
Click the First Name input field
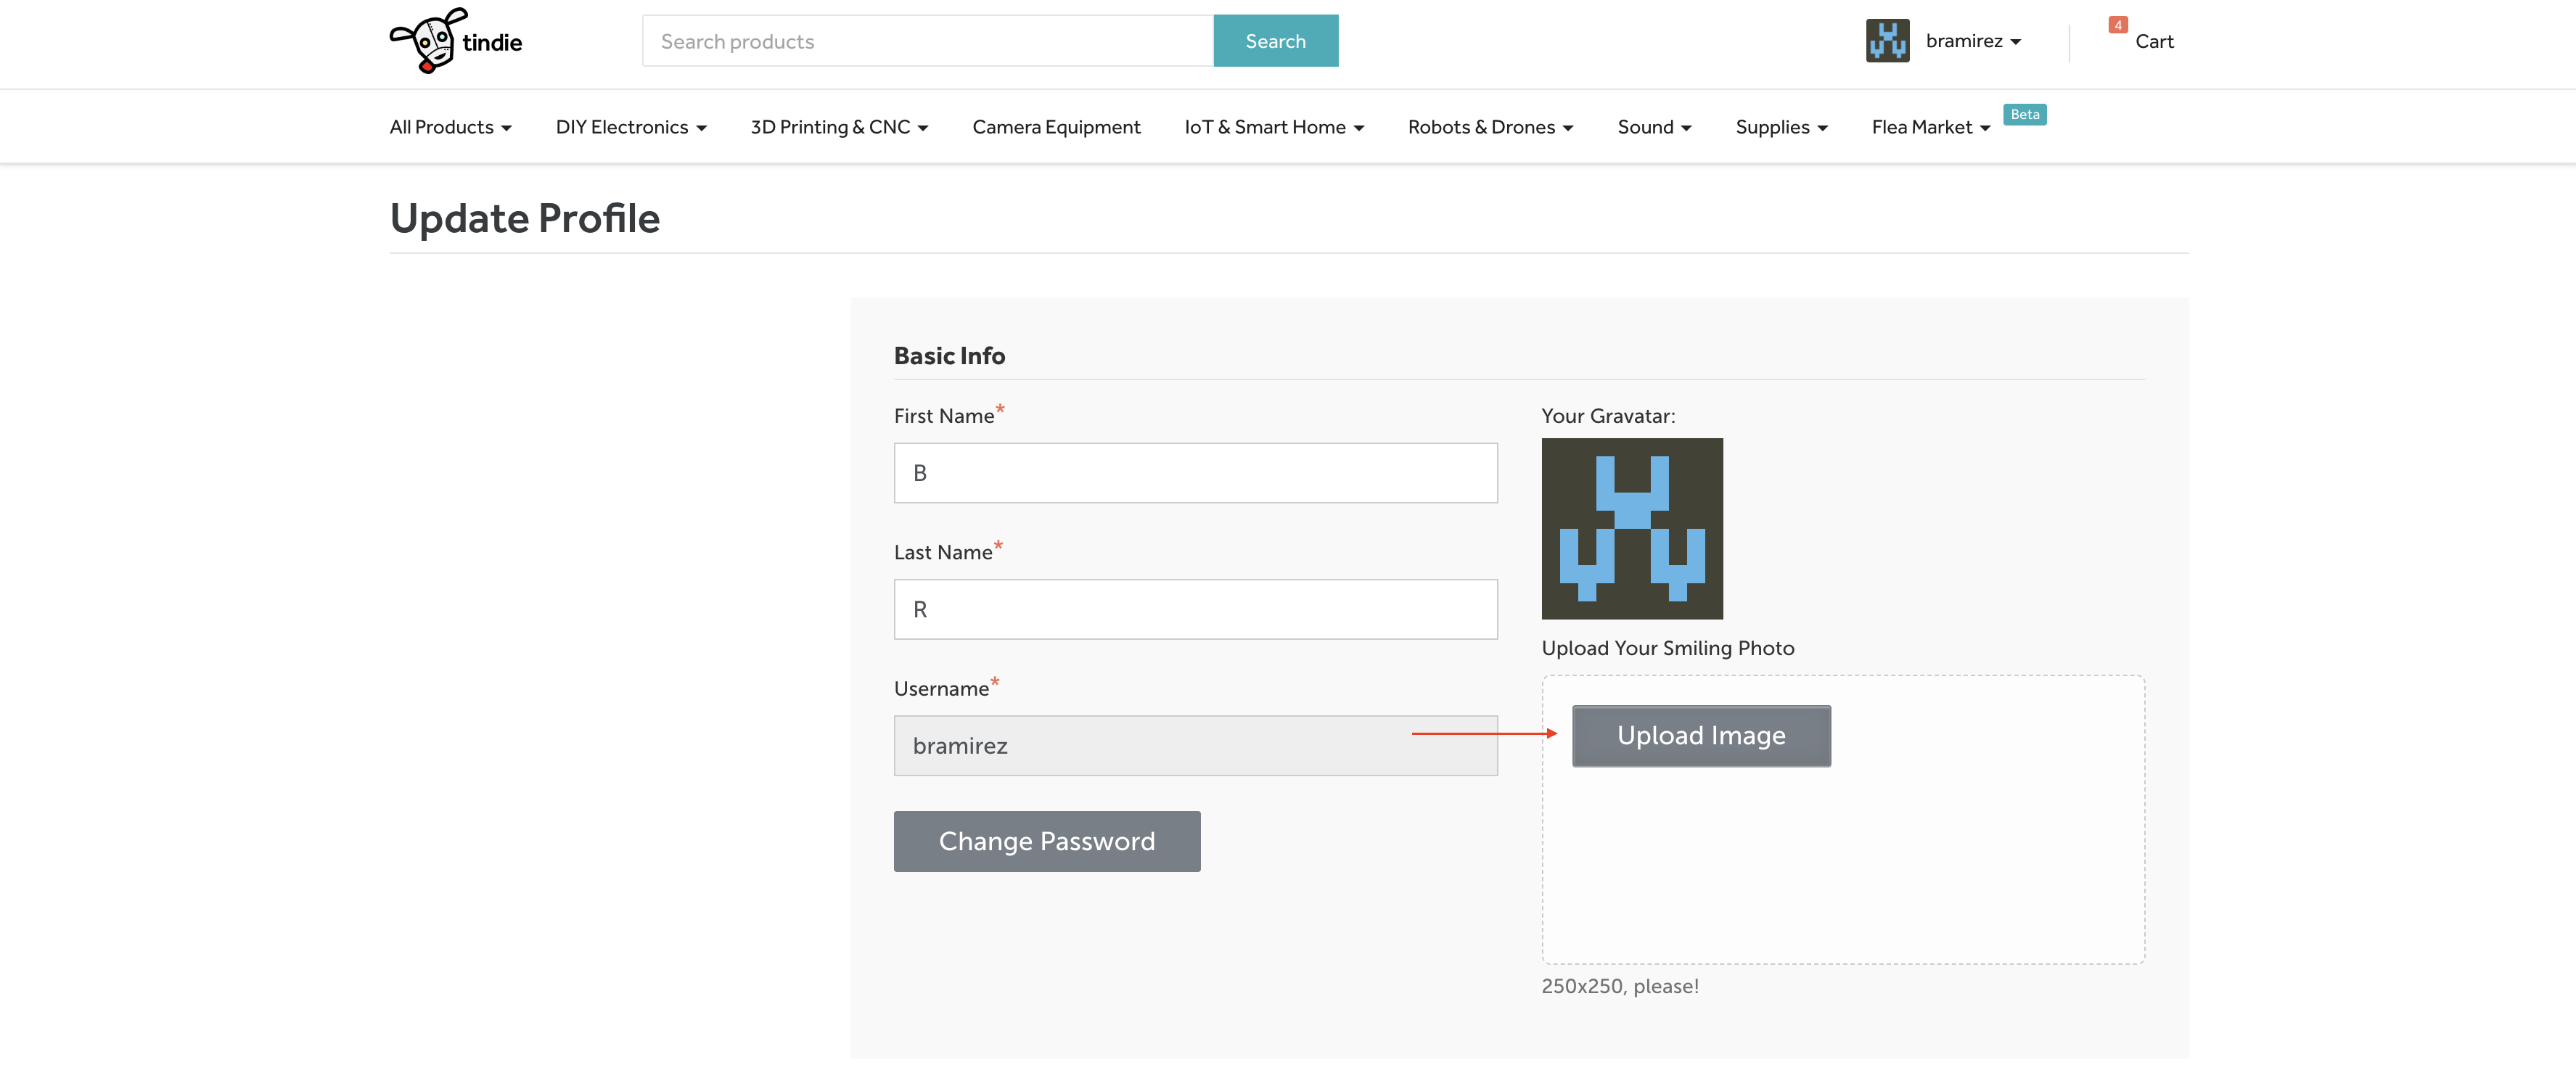1194,473
